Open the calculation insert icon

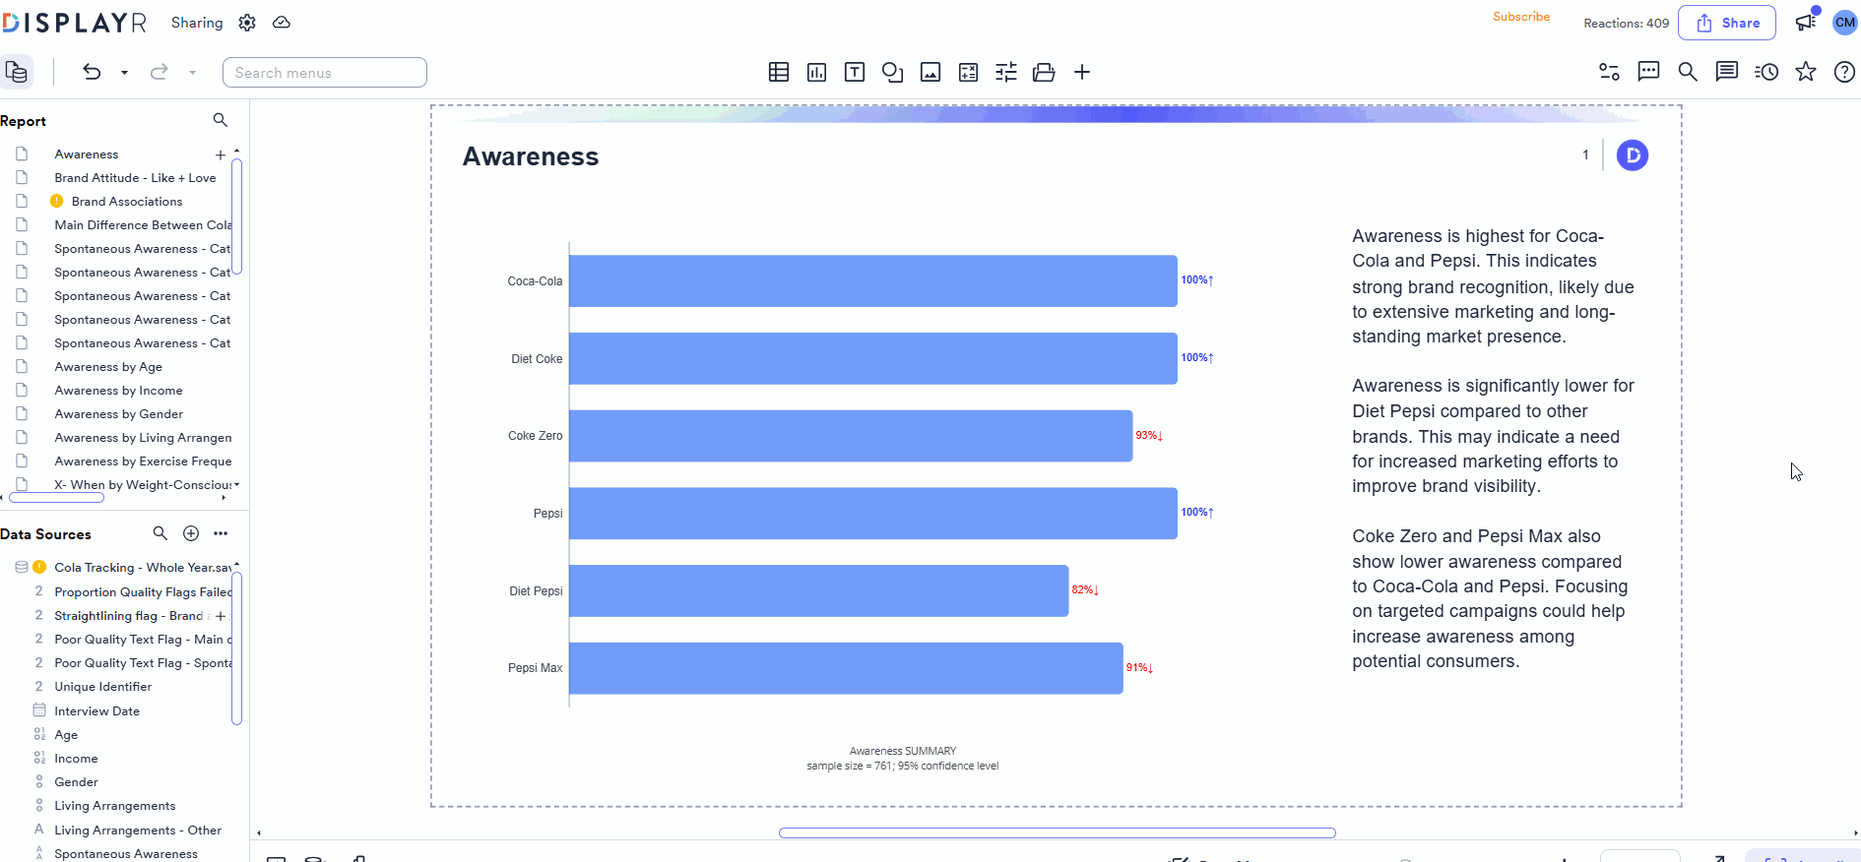pyautogui.click(x=968, y=72)
